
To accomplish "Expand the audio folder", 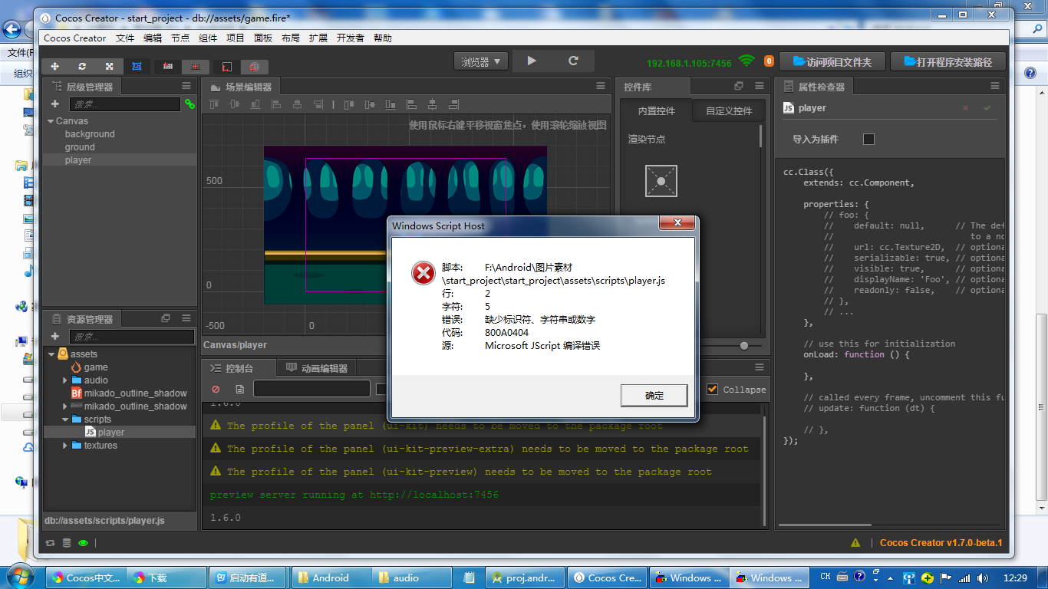I will coord(65,380).
